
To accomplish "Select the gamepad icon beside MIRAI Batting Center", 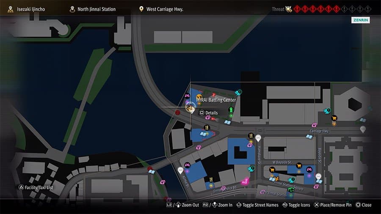I will (187, 96).
